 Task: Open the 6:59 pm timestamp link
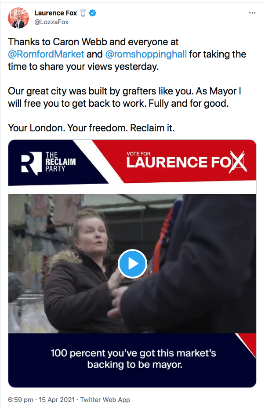coord(21,400)
